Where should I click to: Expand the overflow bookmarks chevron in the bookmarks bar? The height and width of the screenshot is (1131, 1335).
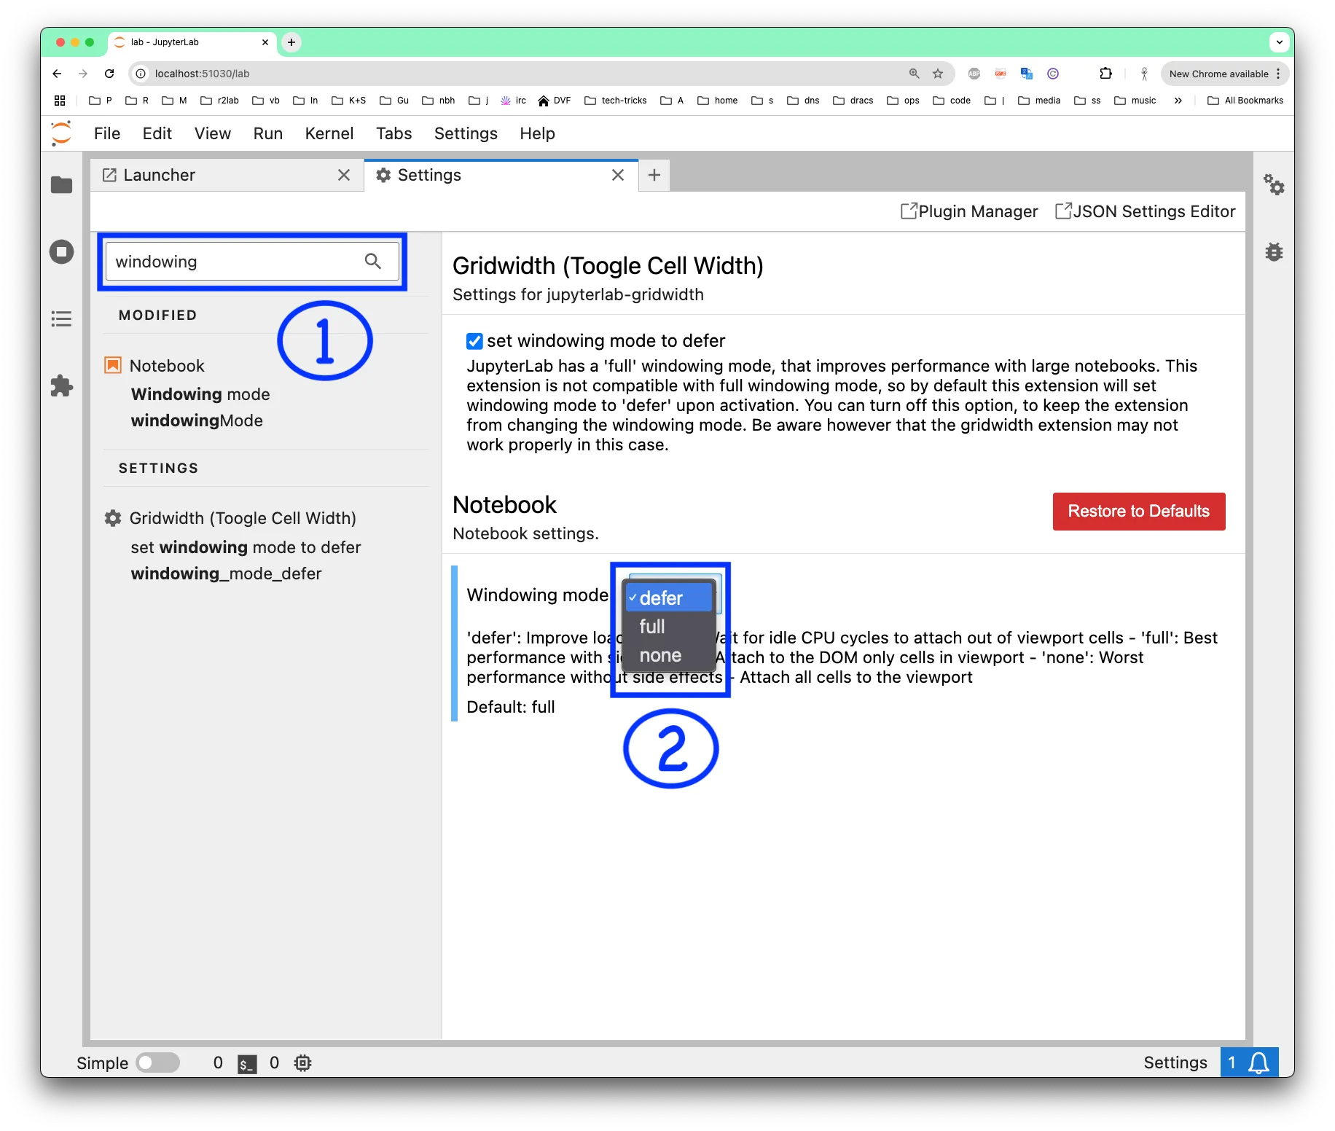(1178, 101)
